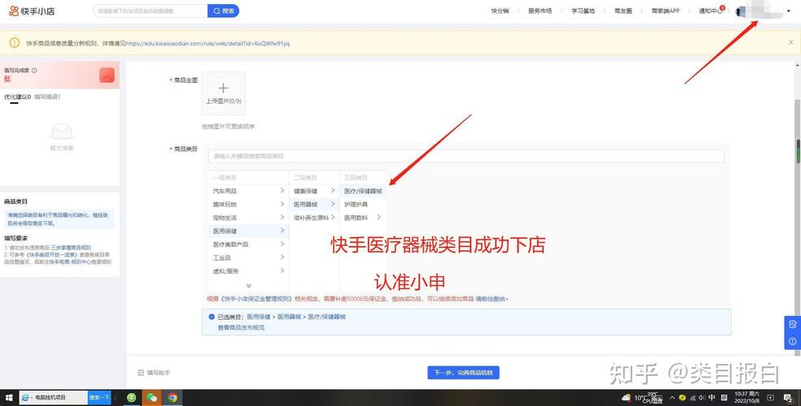Open Chrome from the taskbar

point(172,397)
